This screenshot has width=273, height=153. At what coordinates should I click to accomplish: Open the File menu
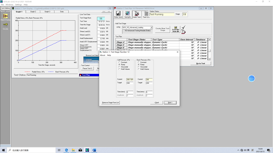click(2, 5)
